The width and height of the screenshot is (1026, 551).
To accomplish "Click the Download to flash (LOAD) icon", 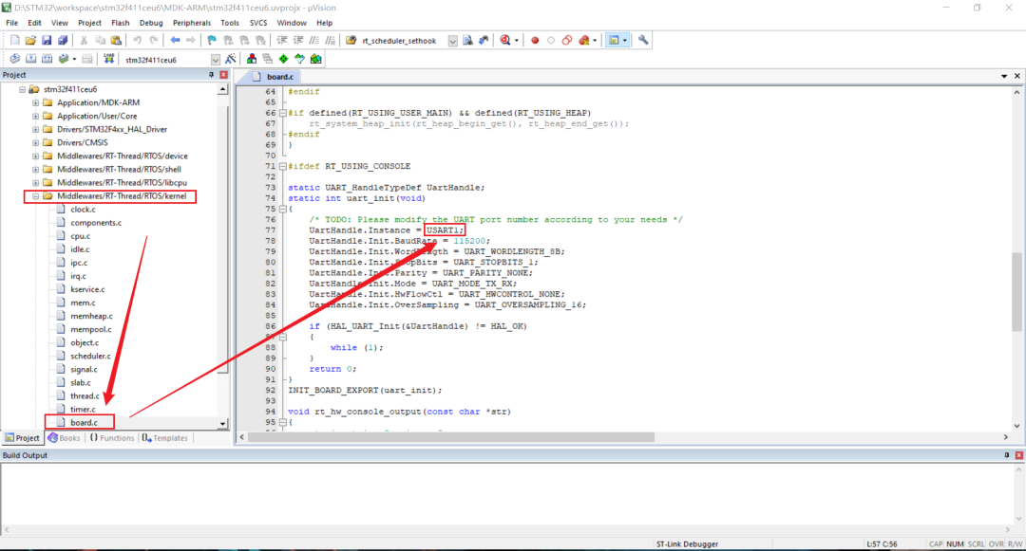I will pos(105,60).
